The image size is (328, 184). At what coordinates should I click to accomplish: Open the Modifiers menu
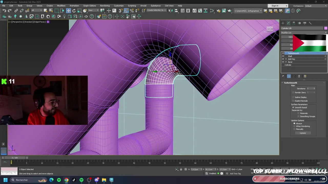[61, 6]
